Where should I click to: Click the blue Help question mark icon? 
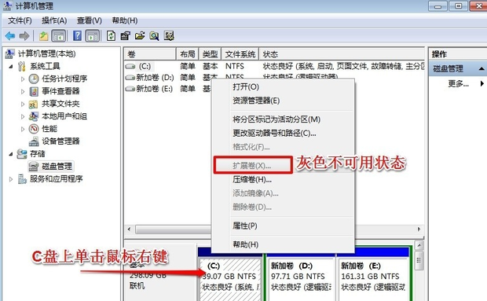point(77,36)
